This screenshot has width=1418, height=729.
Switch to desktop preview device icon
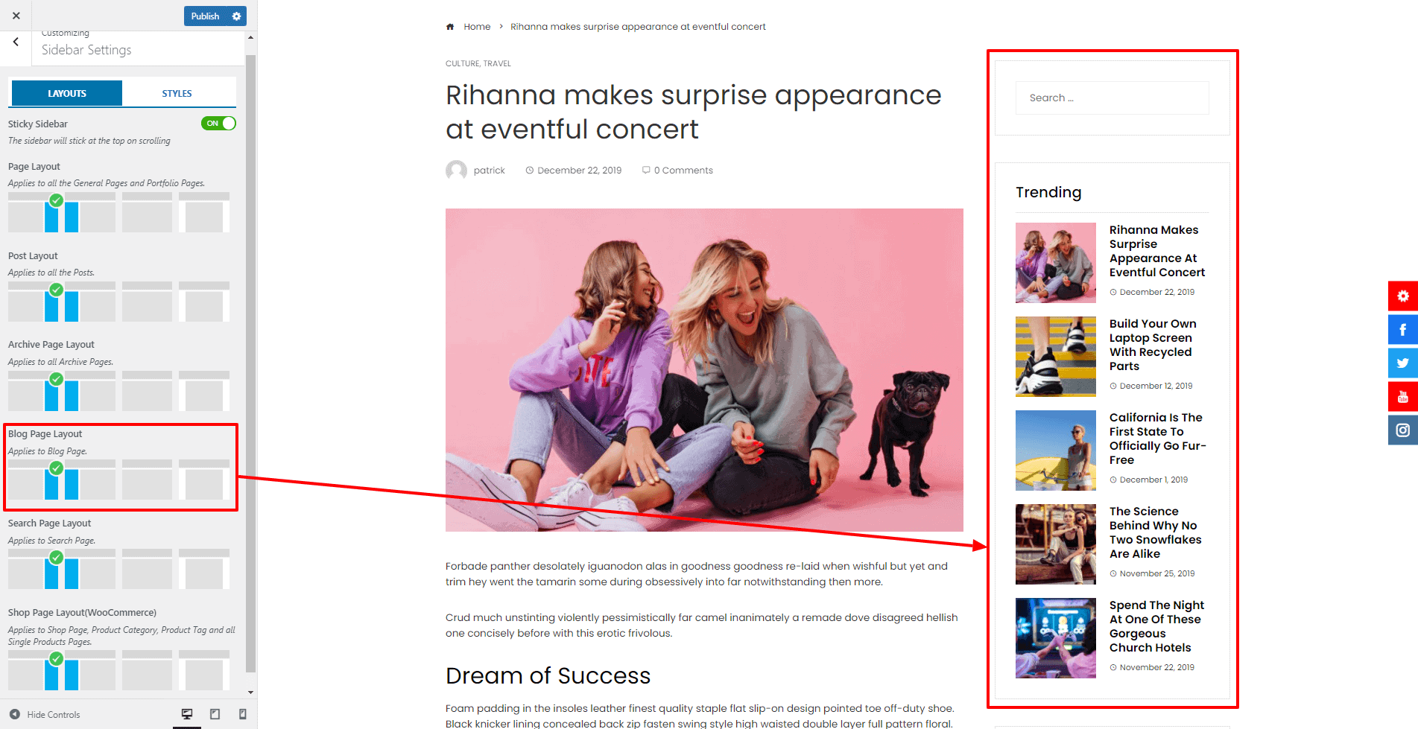[187, 714]
